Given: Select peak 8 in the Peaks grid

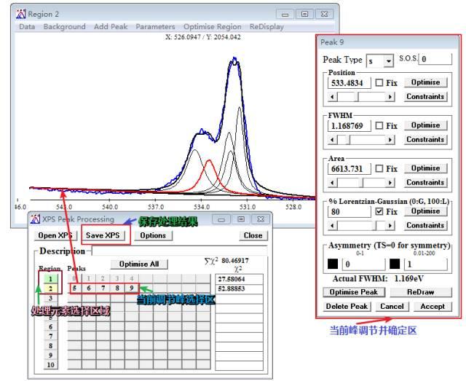Looking at the screenshot, I should pos(117,288).
